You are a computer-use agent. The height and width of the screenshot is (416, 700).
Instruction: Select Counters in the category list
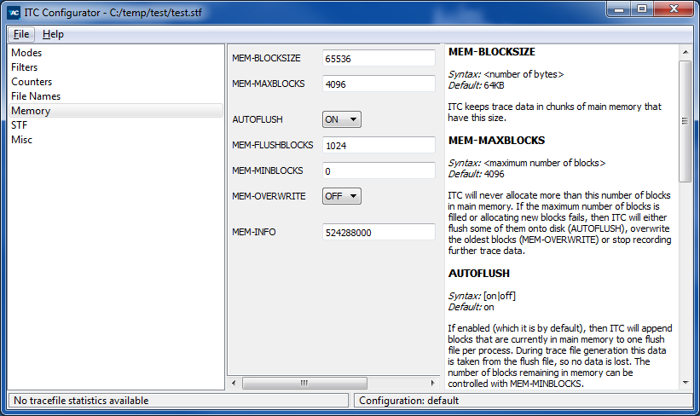pos(32,82)
